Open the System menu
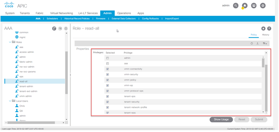 (10, 13)
